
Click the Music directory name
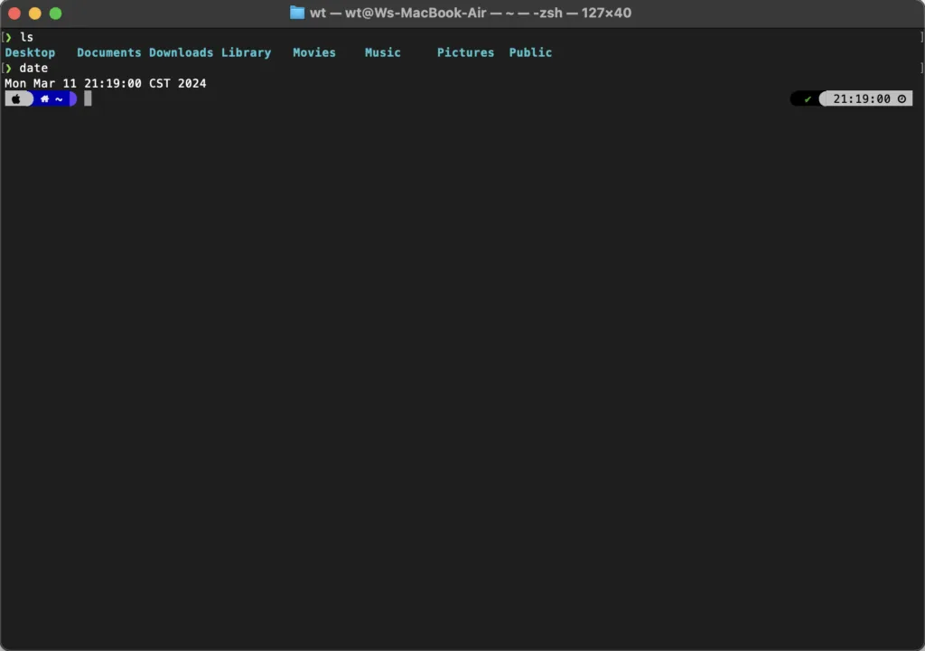[x=382, y=52]
